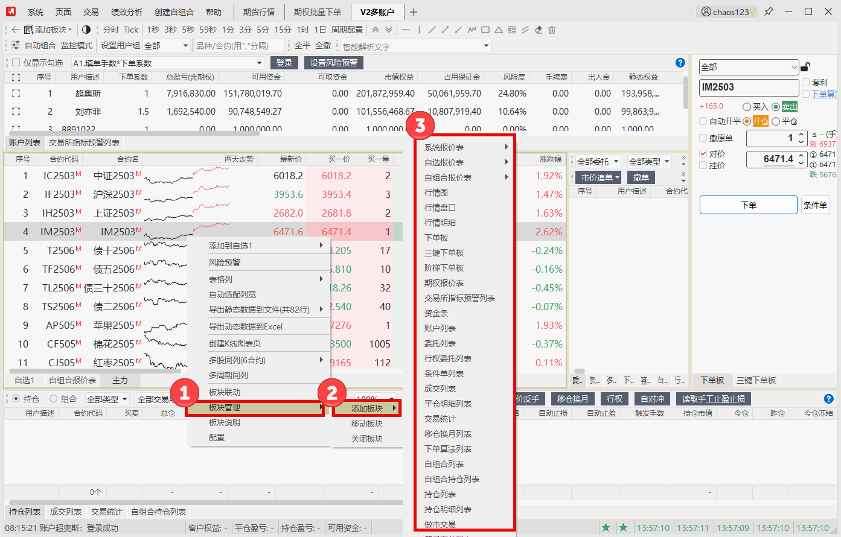Enable the 自动开平 checkbox
The width and height of the screenshot is (841, 537).
pyautogui.click(x=703, y=121)
